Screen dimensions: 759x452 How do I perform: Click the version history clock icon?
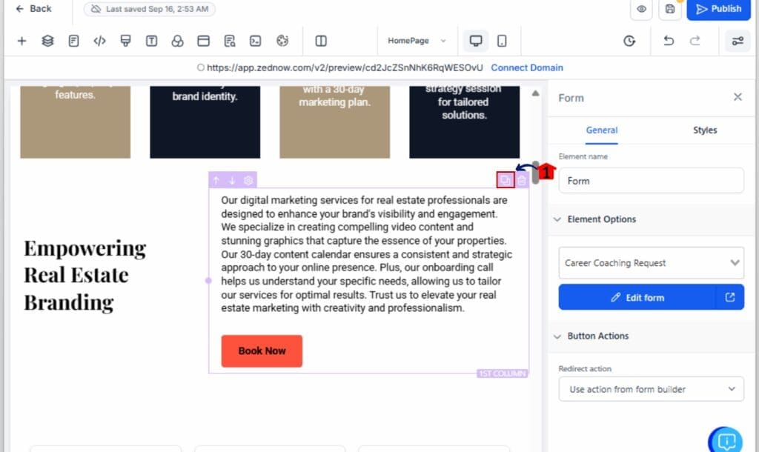pos(629,41)
